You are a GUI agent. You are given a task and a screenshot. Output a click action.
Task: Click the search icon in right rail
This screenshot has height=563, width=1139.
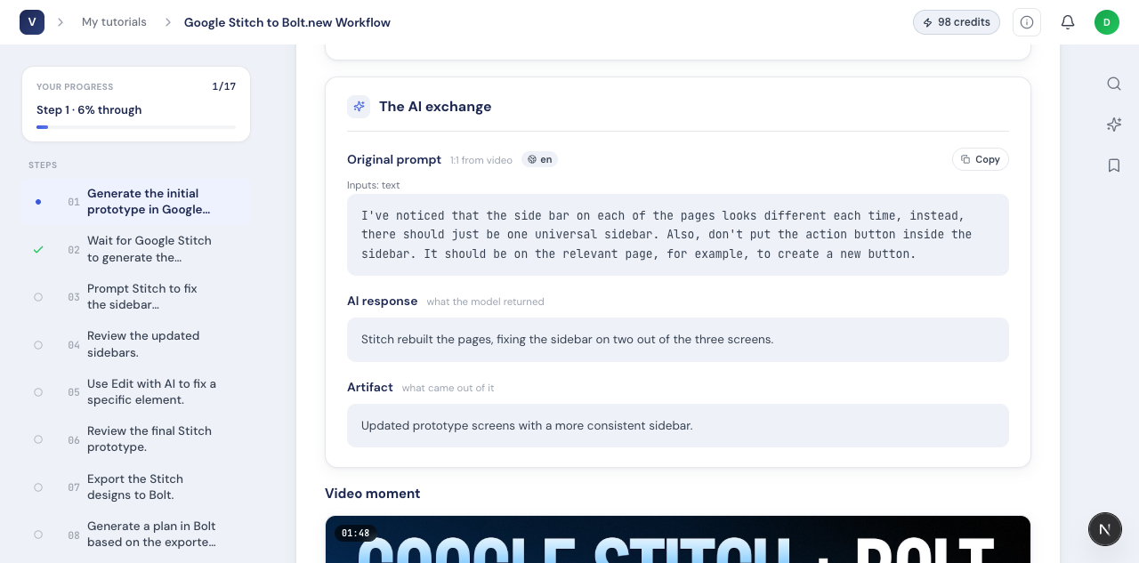(x=1114, y=84)
